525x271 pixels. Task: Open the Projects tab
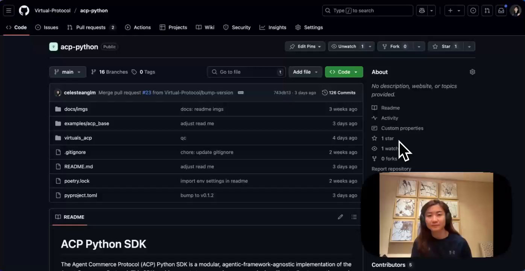[x=173, y=27]
